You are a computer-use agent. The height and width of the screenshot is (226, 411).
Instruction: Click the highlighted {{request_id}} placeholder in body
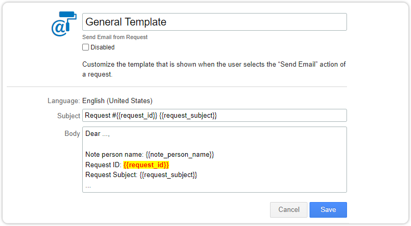pos(146,165)
